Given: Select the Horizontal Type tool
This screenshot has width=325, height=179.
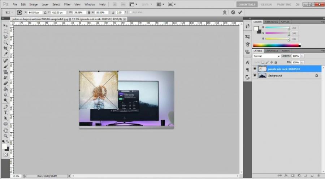Looking at the screenshot, I should coord(5,113).
